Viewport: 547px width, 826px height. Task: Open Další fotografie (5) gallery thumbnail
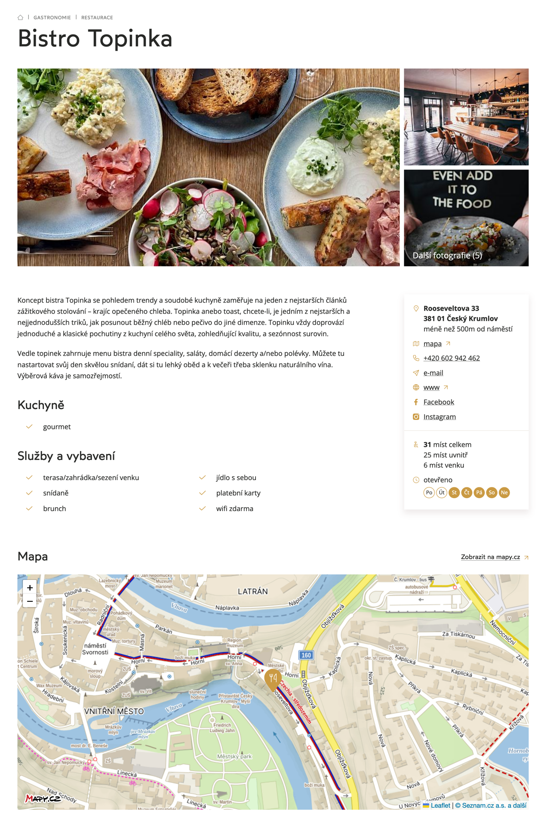pos(466,218)
